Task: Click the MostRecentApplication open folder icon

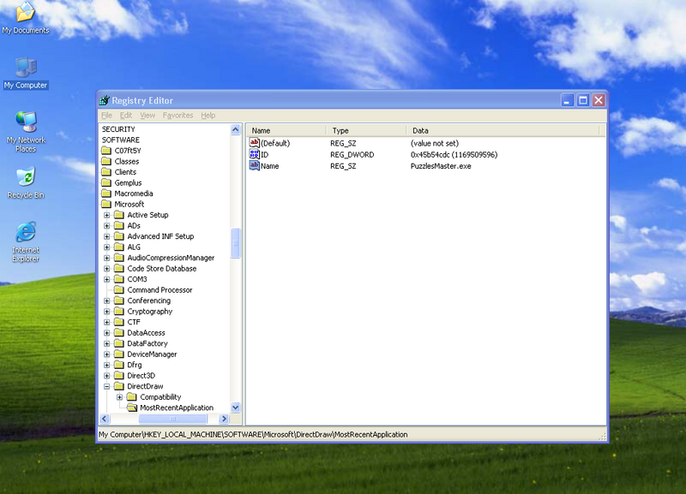Action: pyautogui.click(x=132, y=408)
